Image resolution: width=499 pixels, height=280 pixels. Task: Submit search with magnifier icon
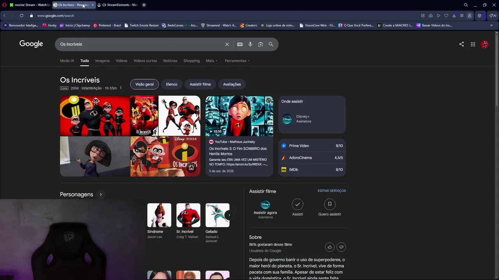tap(271, 44)
